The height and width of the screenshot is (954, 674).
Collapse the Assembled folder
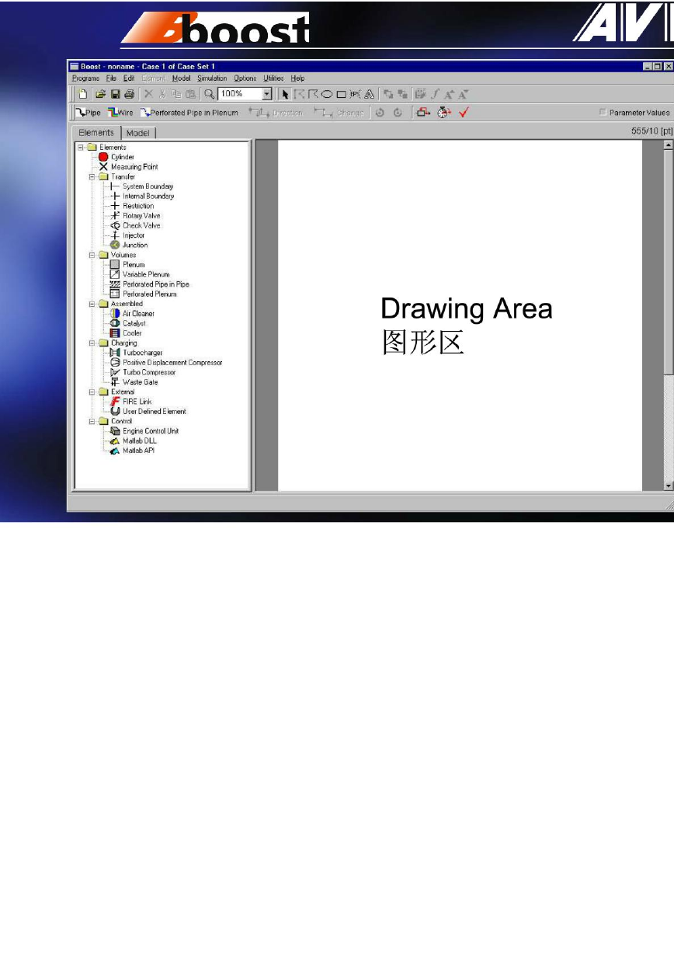click(x=92, y=304)
